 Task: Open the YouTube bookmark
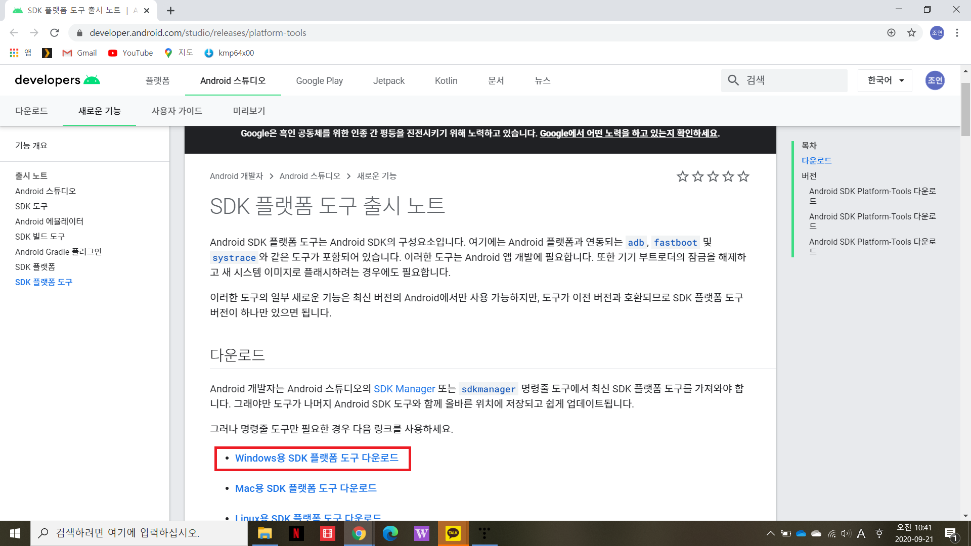tap(130, 53)
